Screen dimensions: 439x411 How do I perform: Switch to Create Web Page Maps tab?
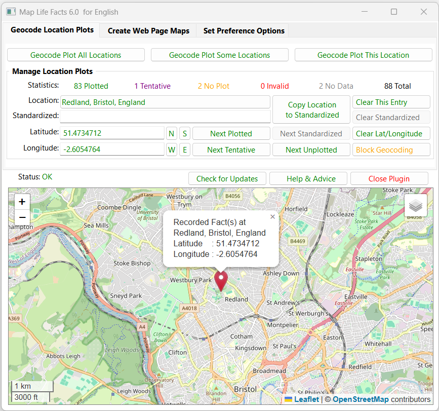(x=148, y=30)
